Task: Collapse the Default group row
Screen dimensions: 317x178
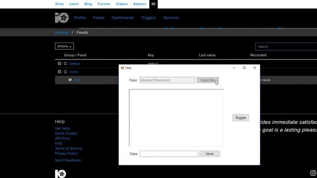Action: pyautogui.click(x=59, y=63)
